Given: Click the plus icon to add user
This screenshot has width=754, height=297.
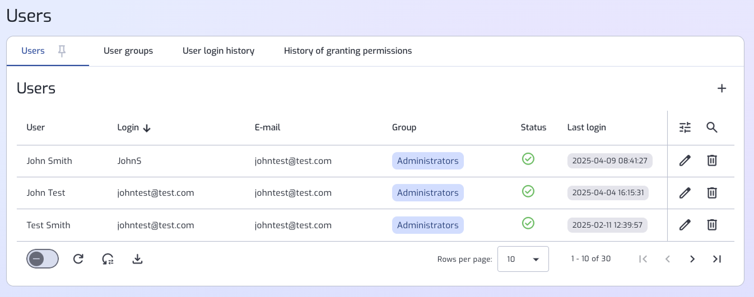Looking at the screenshot, I should point(722,88).
